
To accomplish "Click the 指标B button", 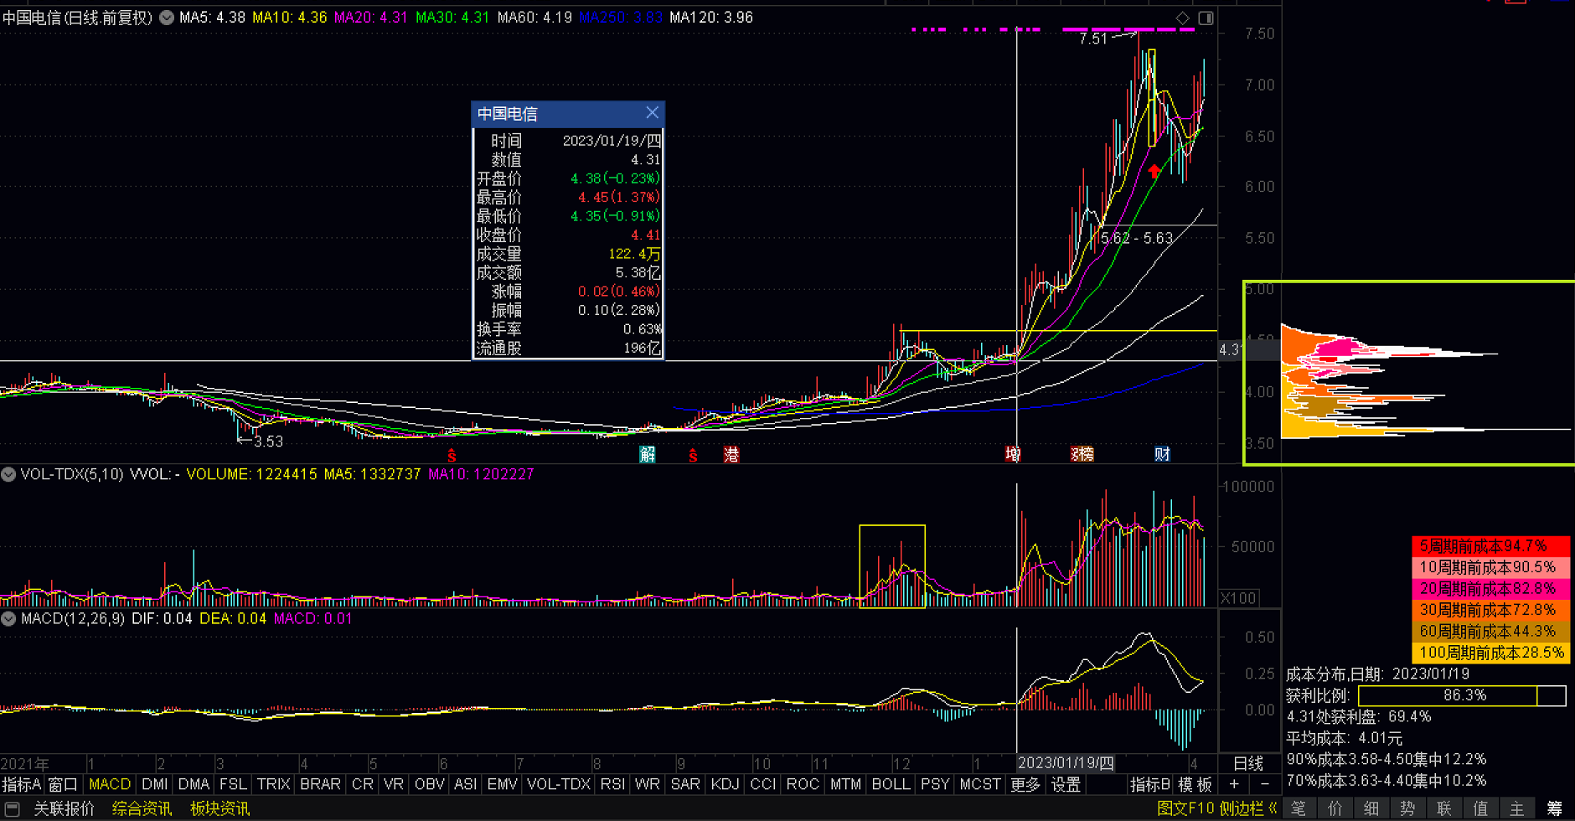I will (1149, 784).
